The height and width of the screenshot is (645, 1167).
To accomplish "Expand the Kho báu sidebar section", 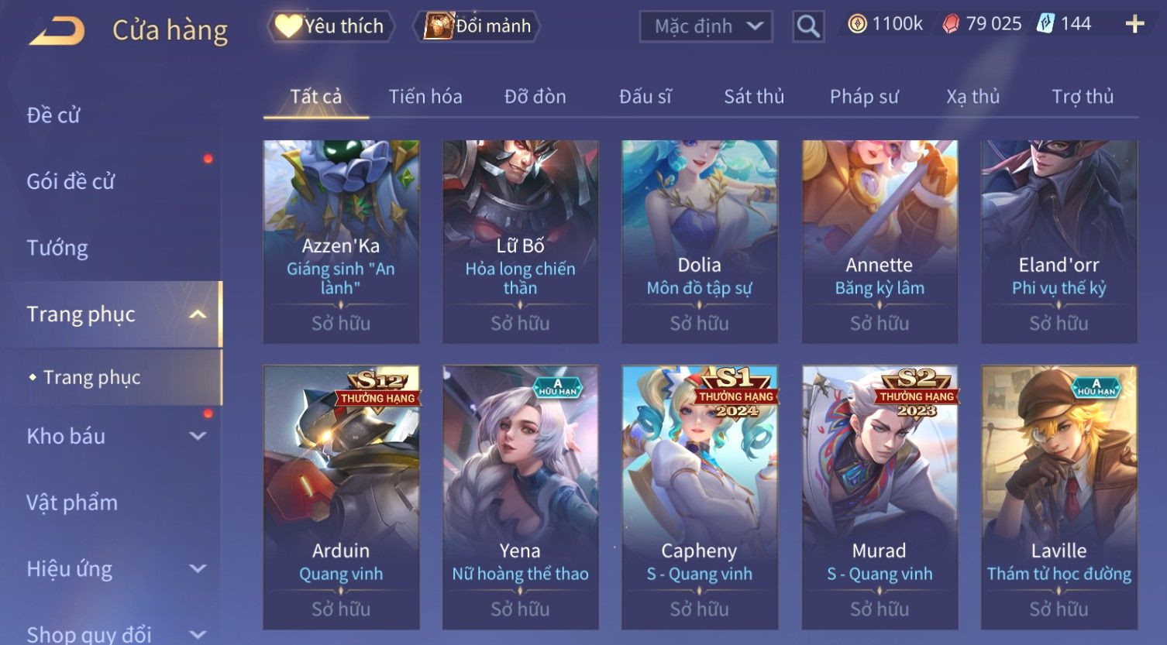I will tap(198, 436).
